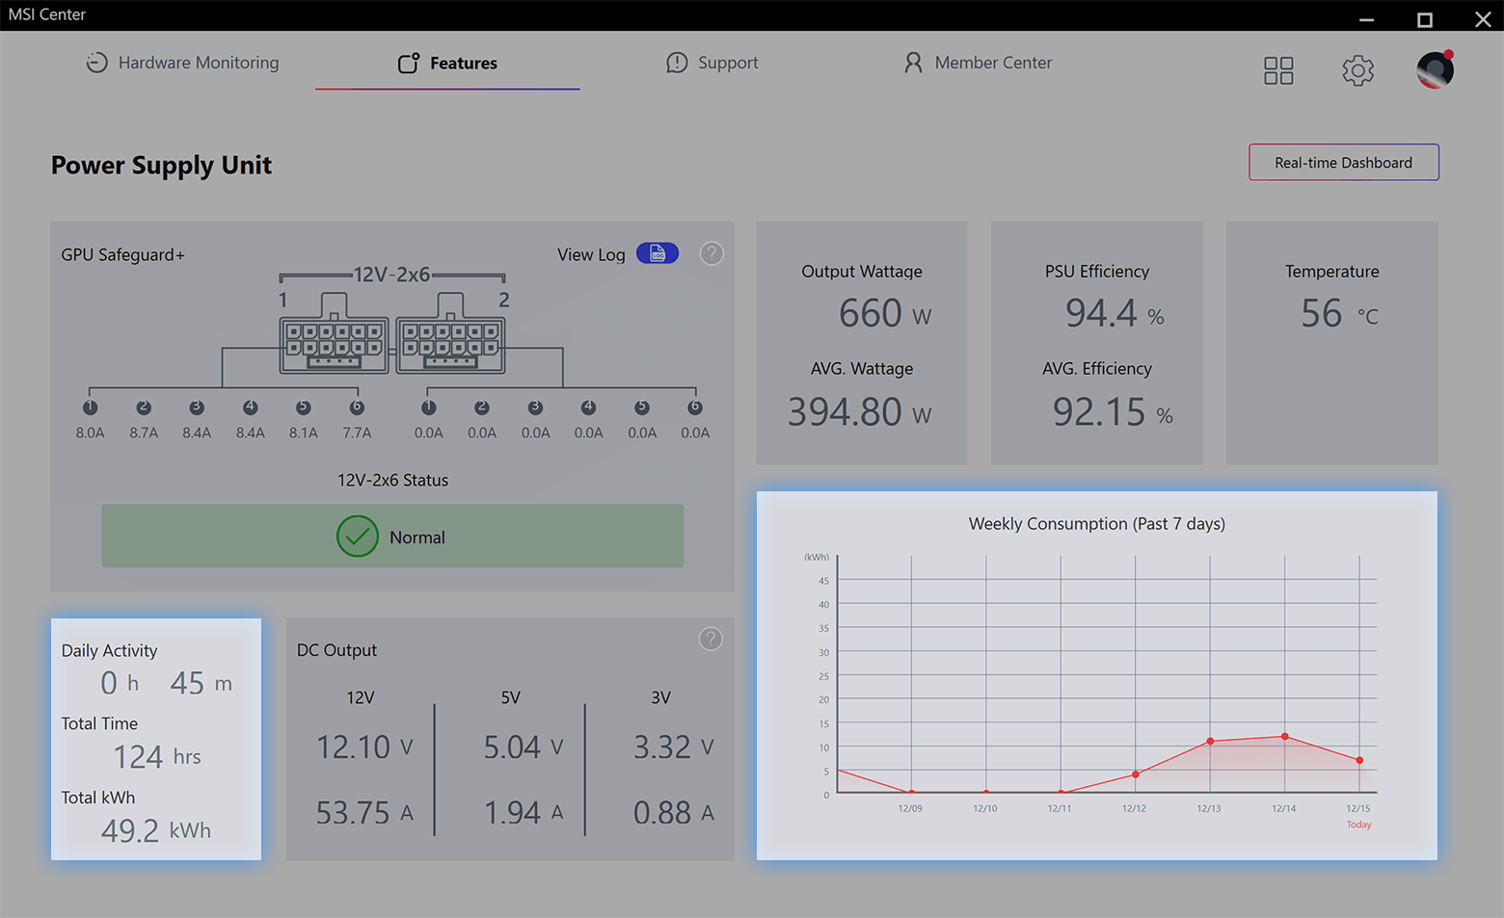Click the "DC Output" panel title
The width and height of the screenshot is (1504, 918).
coord(336,650)
